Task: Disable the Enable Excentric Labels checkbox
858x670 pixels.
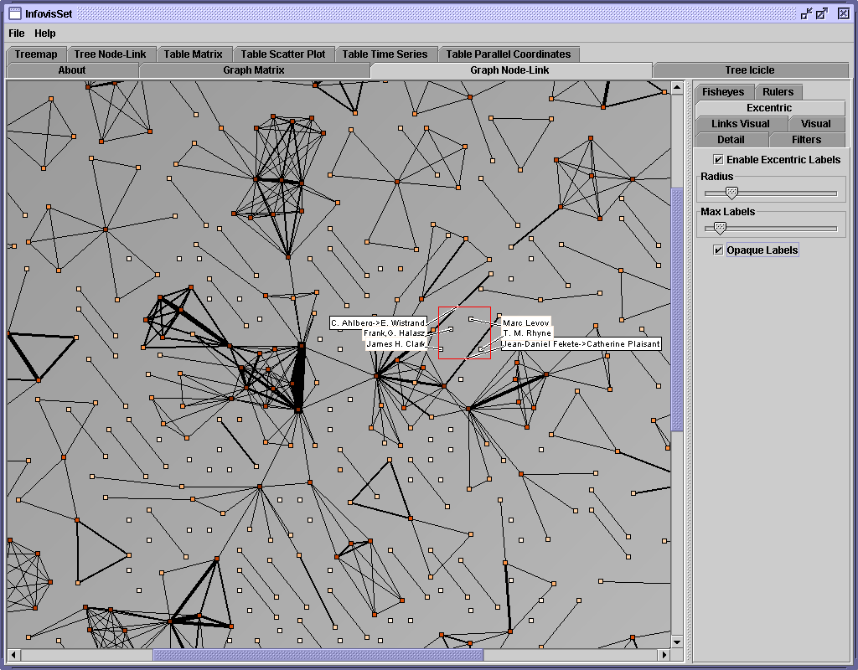Action: coord(718,159)
